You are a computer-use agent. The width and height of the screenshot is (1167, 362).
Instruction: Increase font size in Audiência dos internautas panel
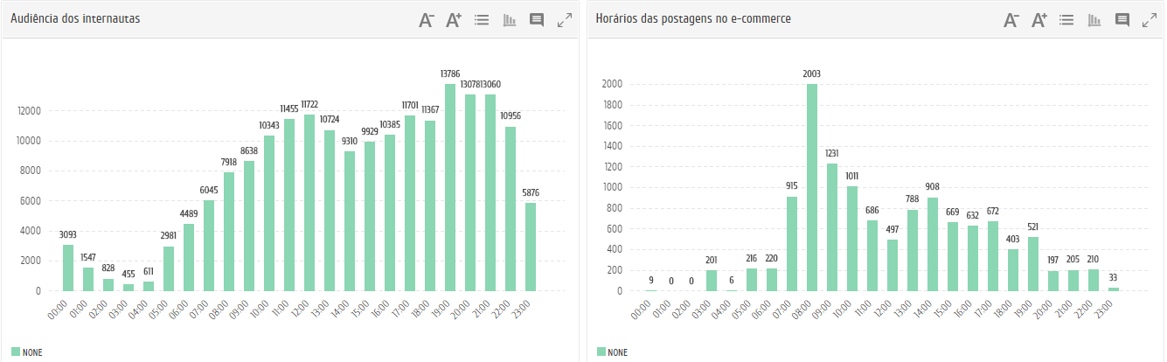click(453, 20)
